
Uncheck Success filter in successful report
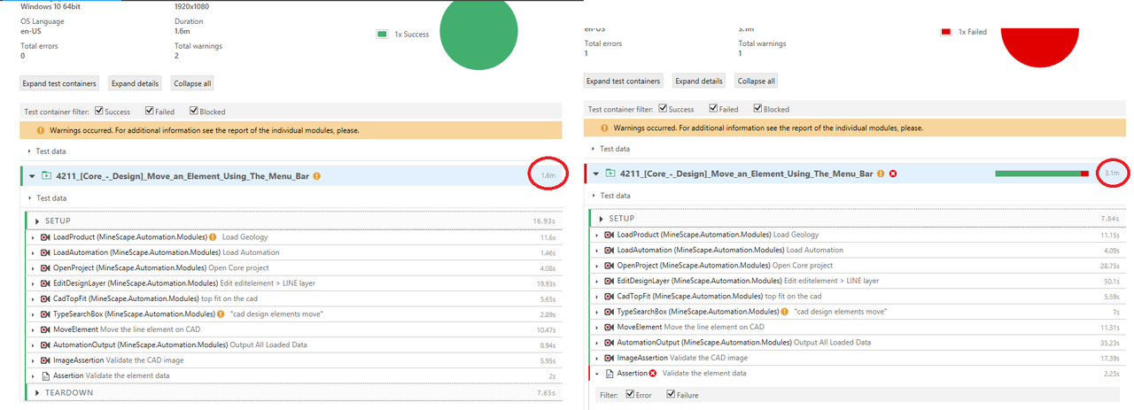98,112
